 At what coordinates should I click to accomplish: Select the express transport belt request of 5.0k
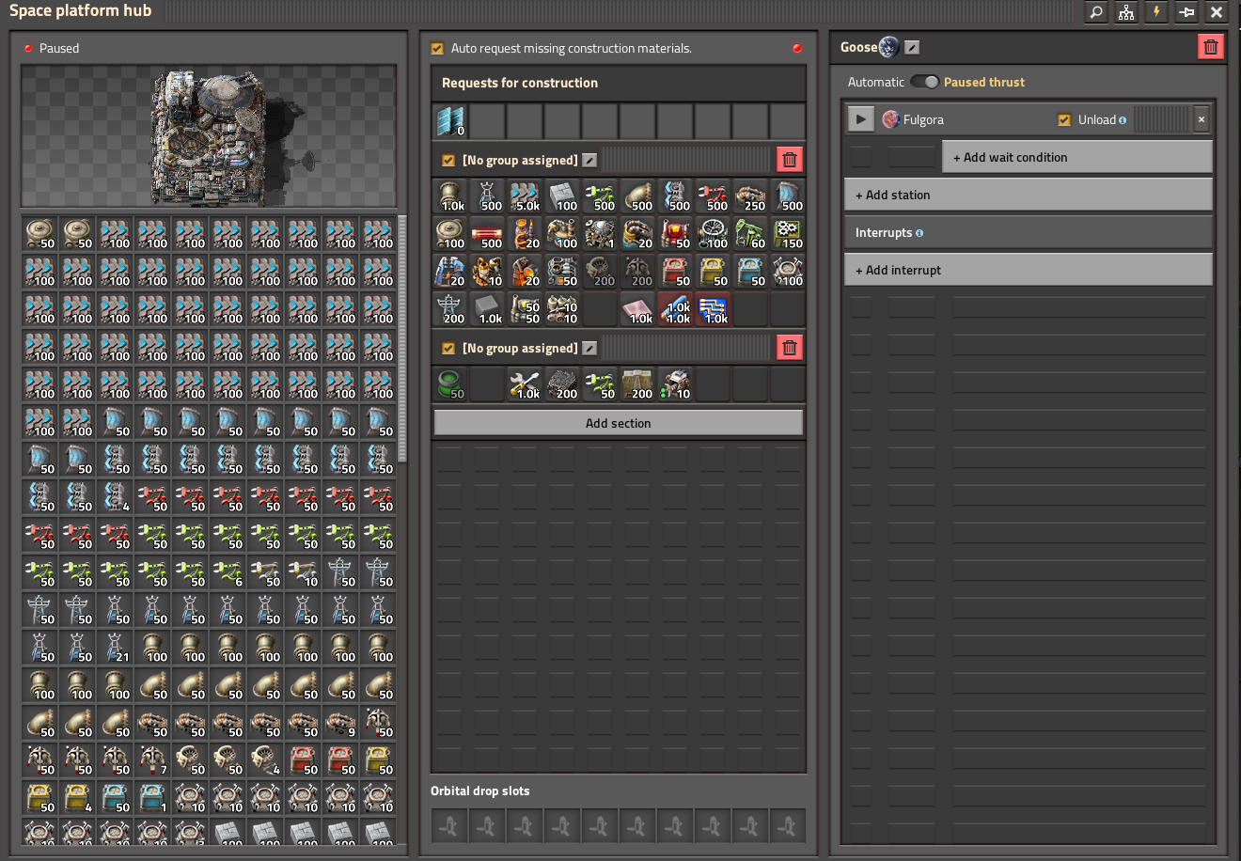(x=525, y=196)
